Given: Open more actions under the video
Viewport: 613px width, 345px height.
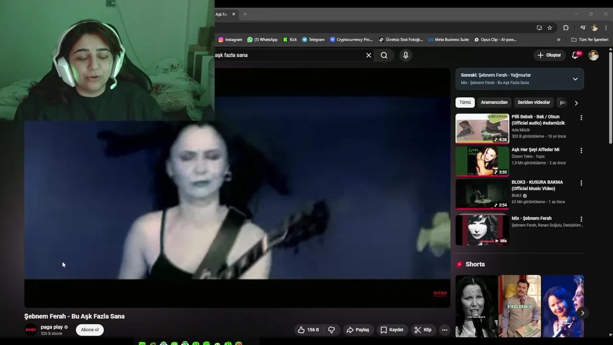Looking at the screenshot, I should tap(444, 330).
